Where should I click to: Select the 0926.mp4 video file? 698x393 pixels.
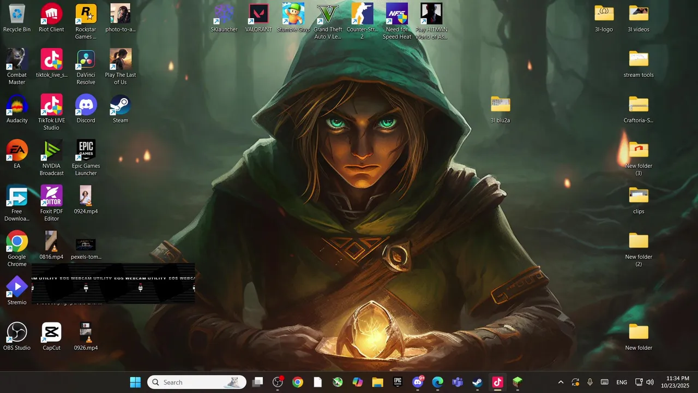tap(86, 336)
